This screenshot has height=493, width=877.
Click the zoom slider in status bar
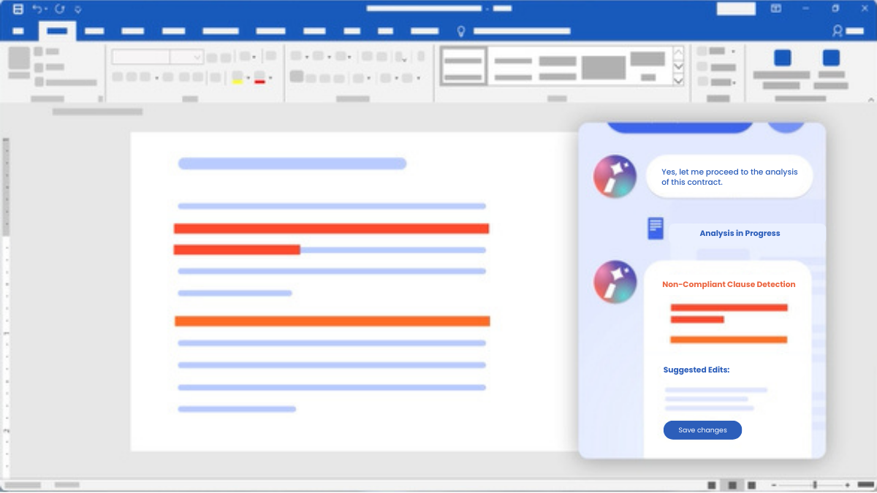[x=815, y=485]
